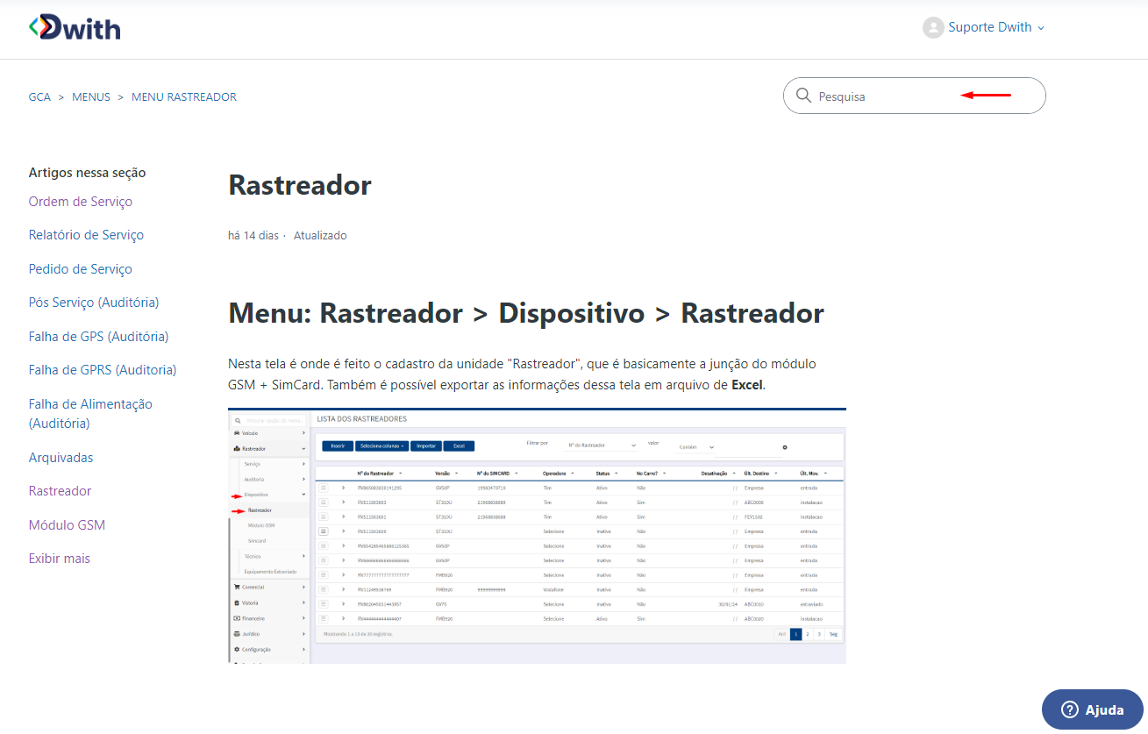The height and width of the screenshot is (734, 1148).
Task: Open the Módulo GSM article
Action: (67, 525)
